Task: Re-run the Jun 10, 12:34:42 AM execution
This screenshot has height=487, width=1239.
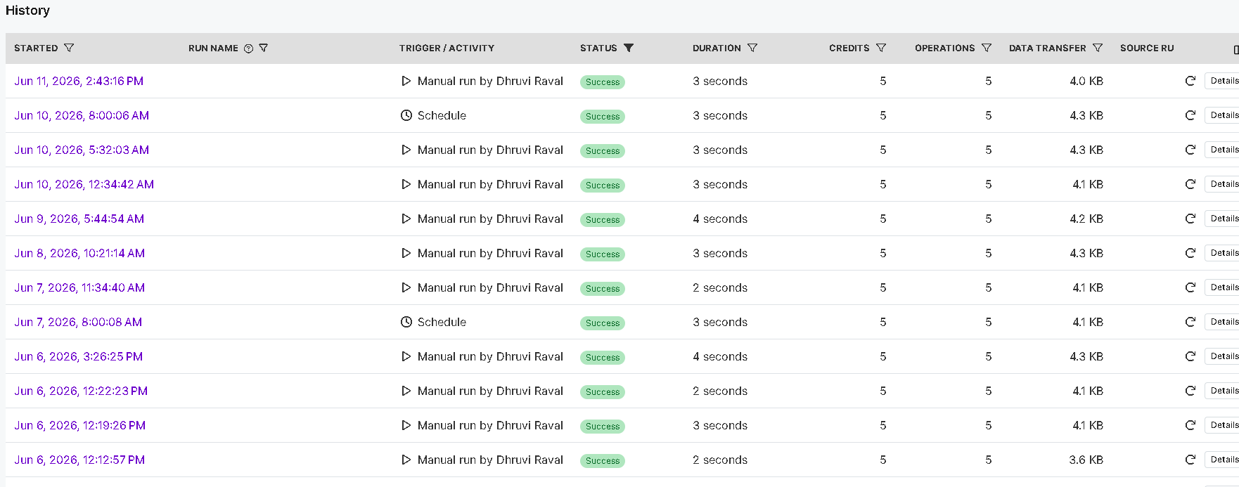Action: (x=1190, y=184)
